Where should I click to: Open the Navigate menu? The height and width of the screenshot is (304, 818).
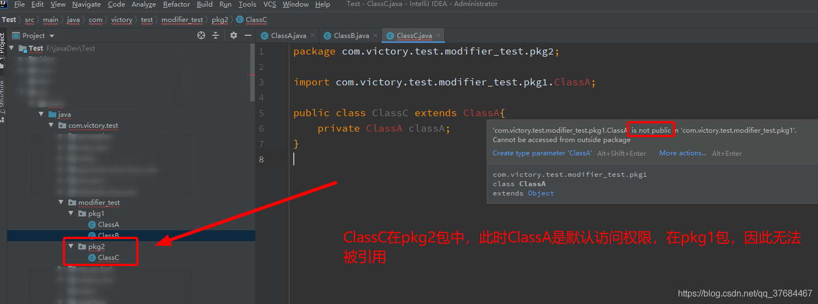click(x=87, y=4)
